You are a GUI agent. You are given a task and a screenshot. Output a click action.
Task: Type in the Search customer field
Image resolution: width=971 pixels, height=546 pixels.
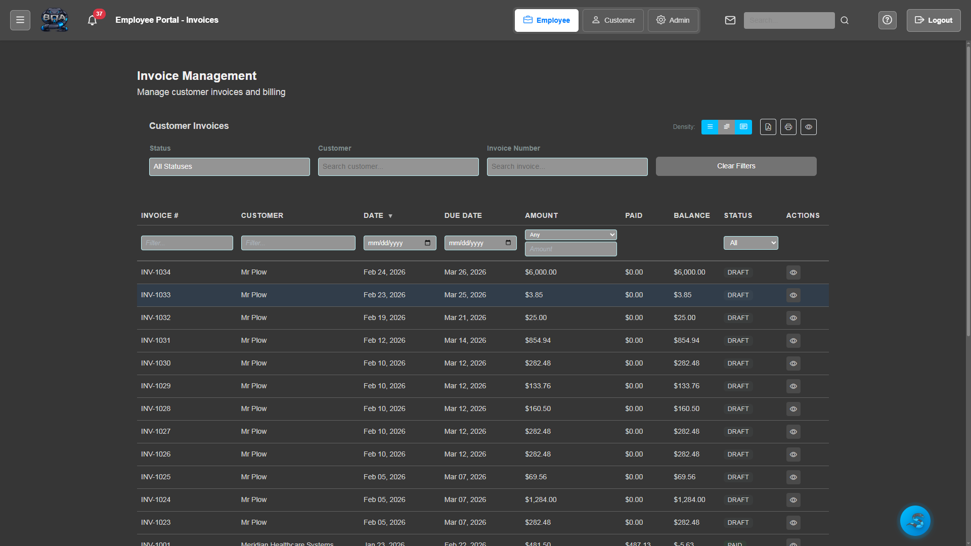pos(398,166)
